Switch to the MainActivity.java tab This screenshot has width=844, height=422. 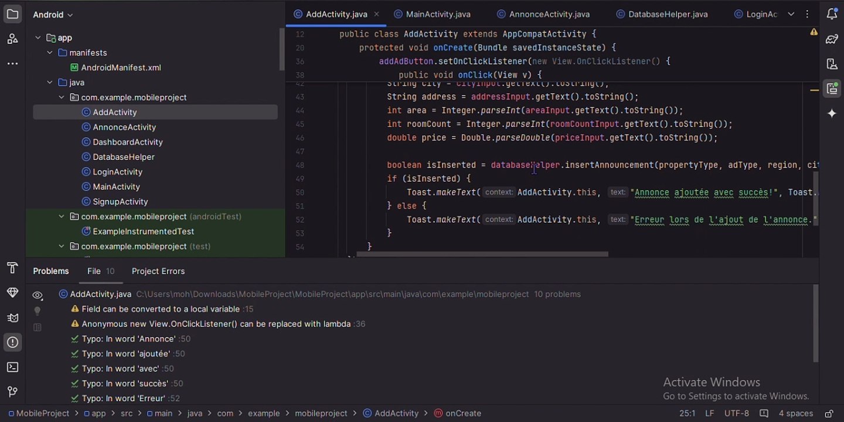click(433, 14)
